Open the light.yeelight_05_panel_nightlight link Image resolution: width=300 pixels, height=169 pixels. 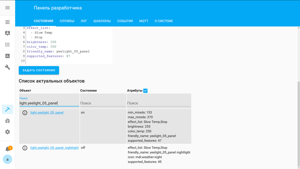click(54, 148)
